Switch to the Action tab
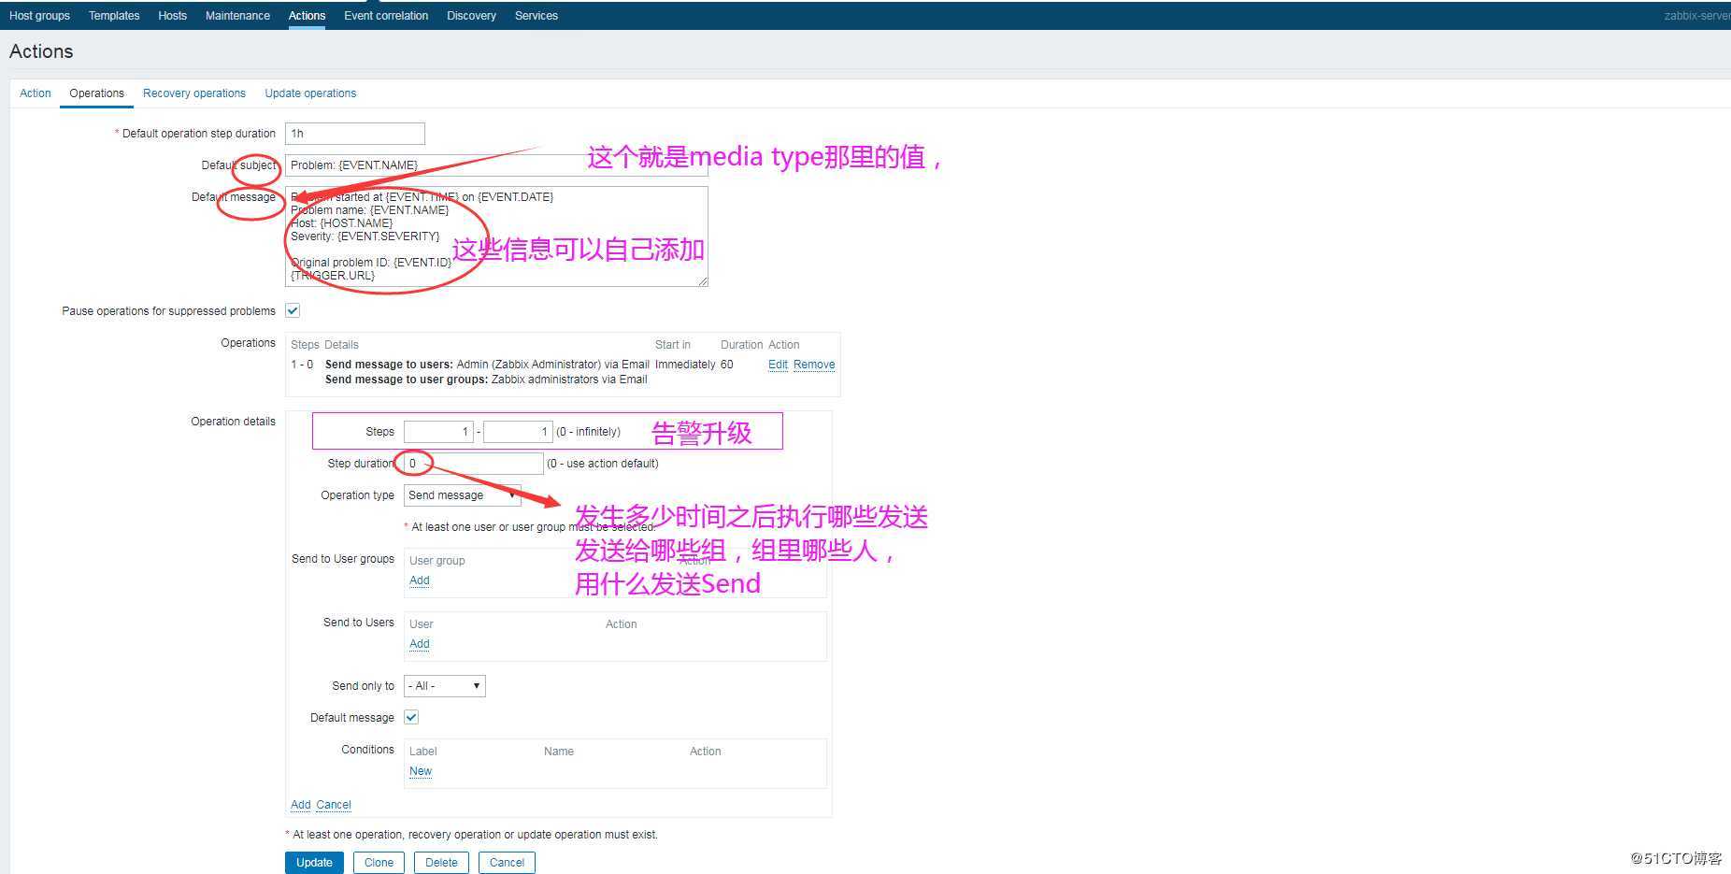The width and height of the screenshot is (1731, 874). click(x=36, y=93)
